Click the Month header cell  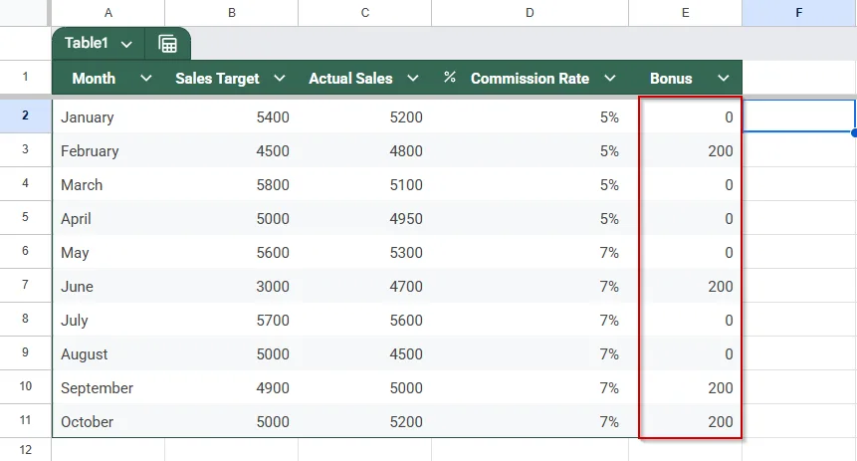108,79
